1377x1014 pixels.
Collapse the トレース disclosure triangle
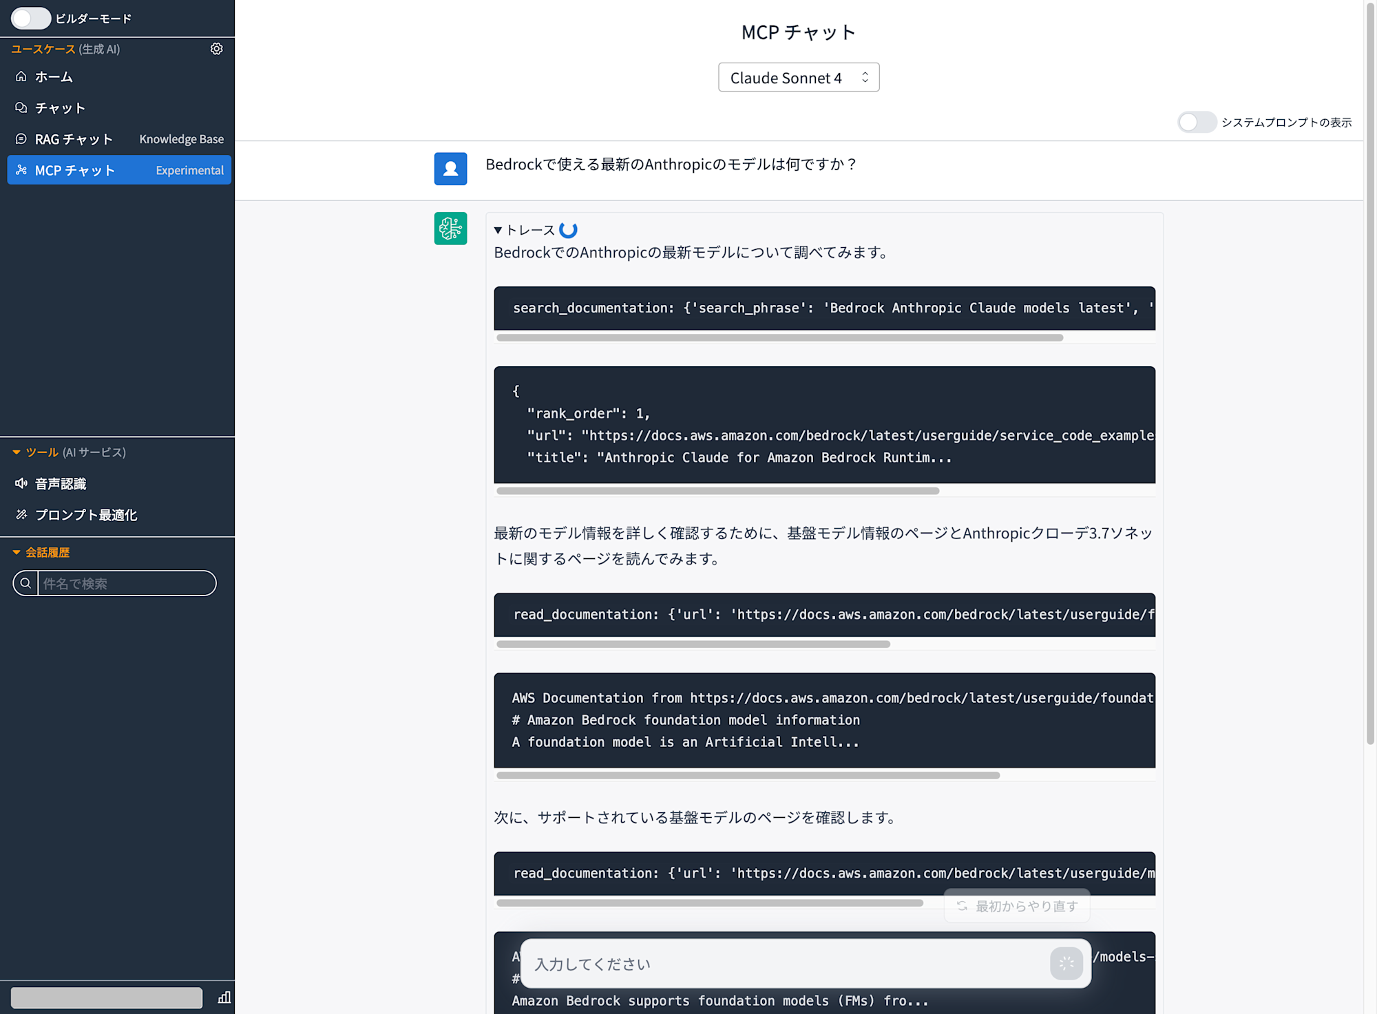coord(498,230)
